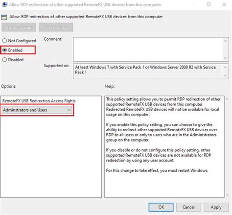Close the policy dialog window
232x215 pixels.
(224, 4)
